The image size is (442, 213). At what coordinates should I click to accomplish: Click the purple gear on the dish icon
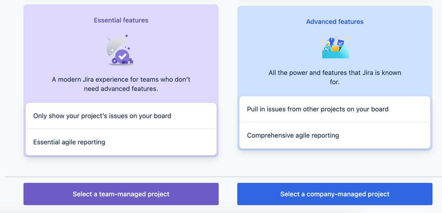pyautogui.click(x=114, y=61)
